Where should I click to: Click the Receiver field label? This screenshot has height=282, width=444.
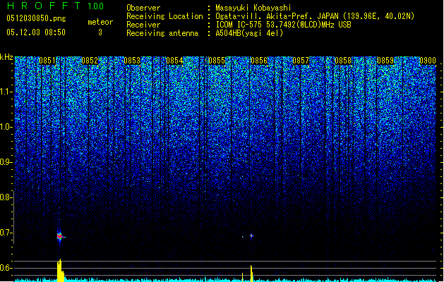pos(143,25)
